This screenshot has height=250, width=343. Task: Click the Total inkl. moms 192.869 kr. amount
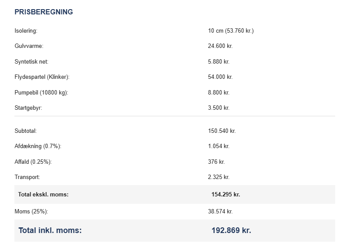[x=231, y=230]
